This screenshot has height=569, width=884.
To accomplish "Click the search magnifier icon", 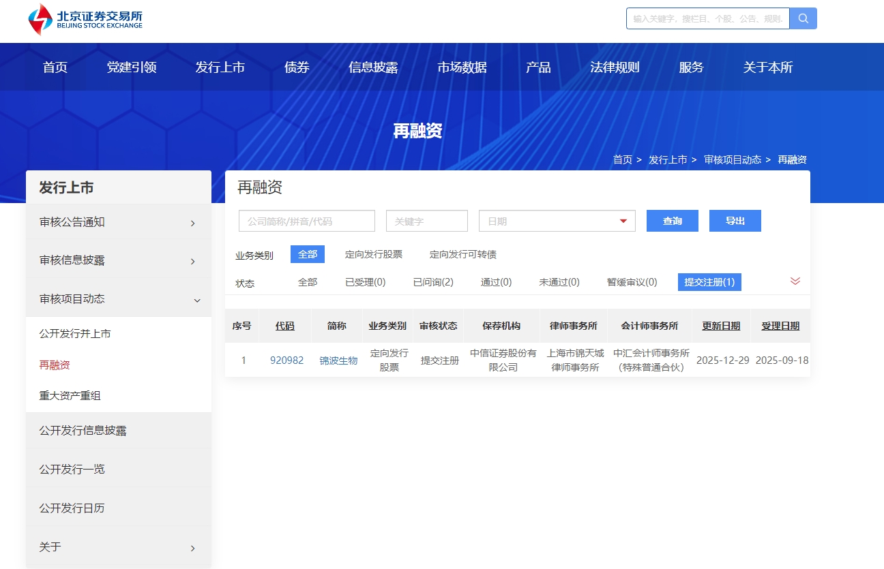I will [803, 18].
